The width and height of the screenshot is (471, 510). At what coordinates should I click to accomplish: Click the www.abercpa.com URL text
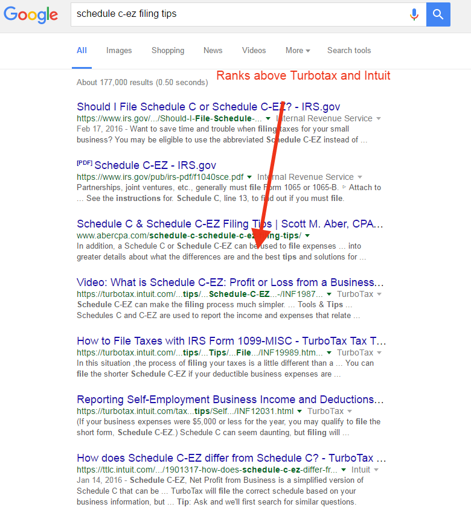[x=189, y=235]
